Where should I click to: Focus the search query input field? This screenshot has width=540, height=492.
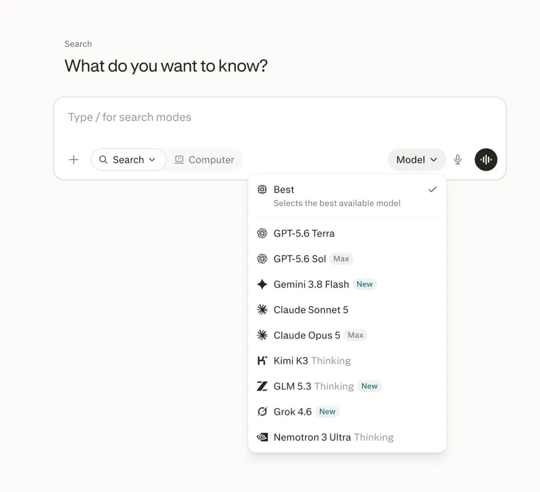(x=280, y=120)
